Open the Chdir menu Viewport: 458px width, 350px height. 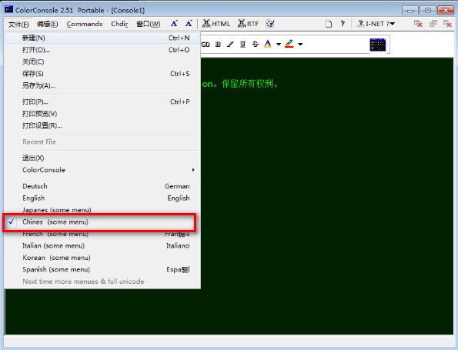pyautogui.click(x=119, y=24)
